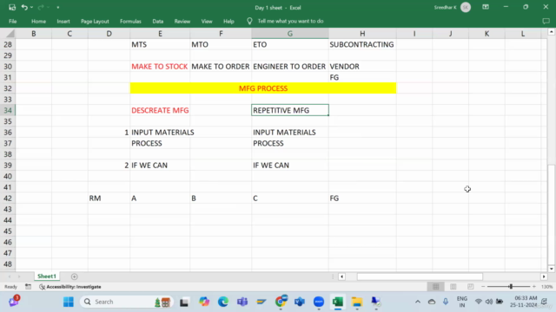Image resolution: width=556 pixels, height=312 pixels.
Task: Click the vertical scrollbar up arrow
Action: [551, 32]
